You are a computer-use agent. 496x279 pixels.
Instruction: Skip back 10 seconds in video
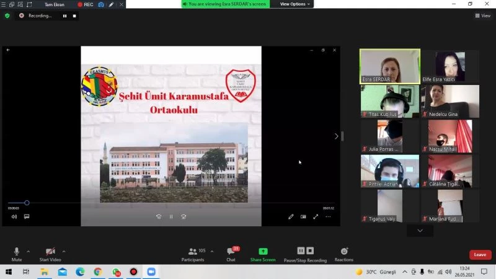(x=159, y=216)
